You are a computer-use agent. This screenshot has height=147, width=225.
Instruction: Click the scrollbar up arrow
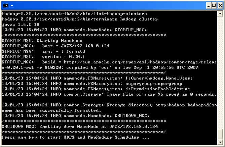click(220, 14)
